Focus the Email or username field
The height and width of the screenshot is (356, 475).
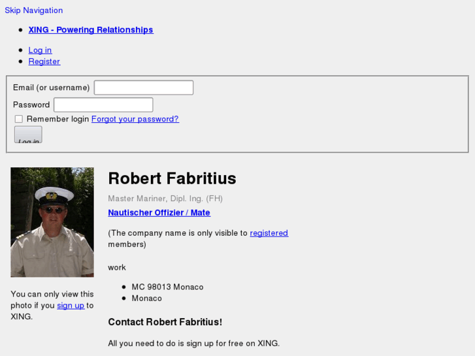[x=144, y=88]
